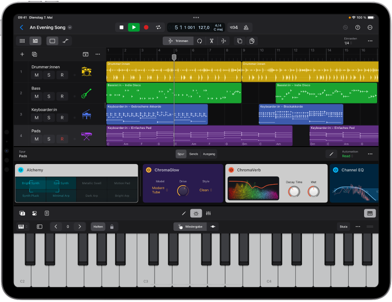Click the pencil edit icon near Automation

coord(331,154)
